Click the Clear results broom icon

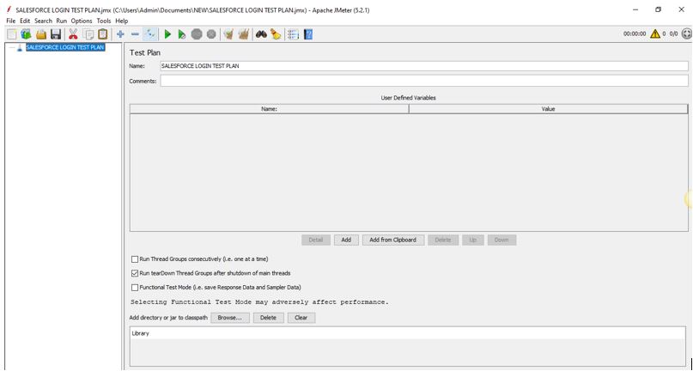click(x=228, y=34)
